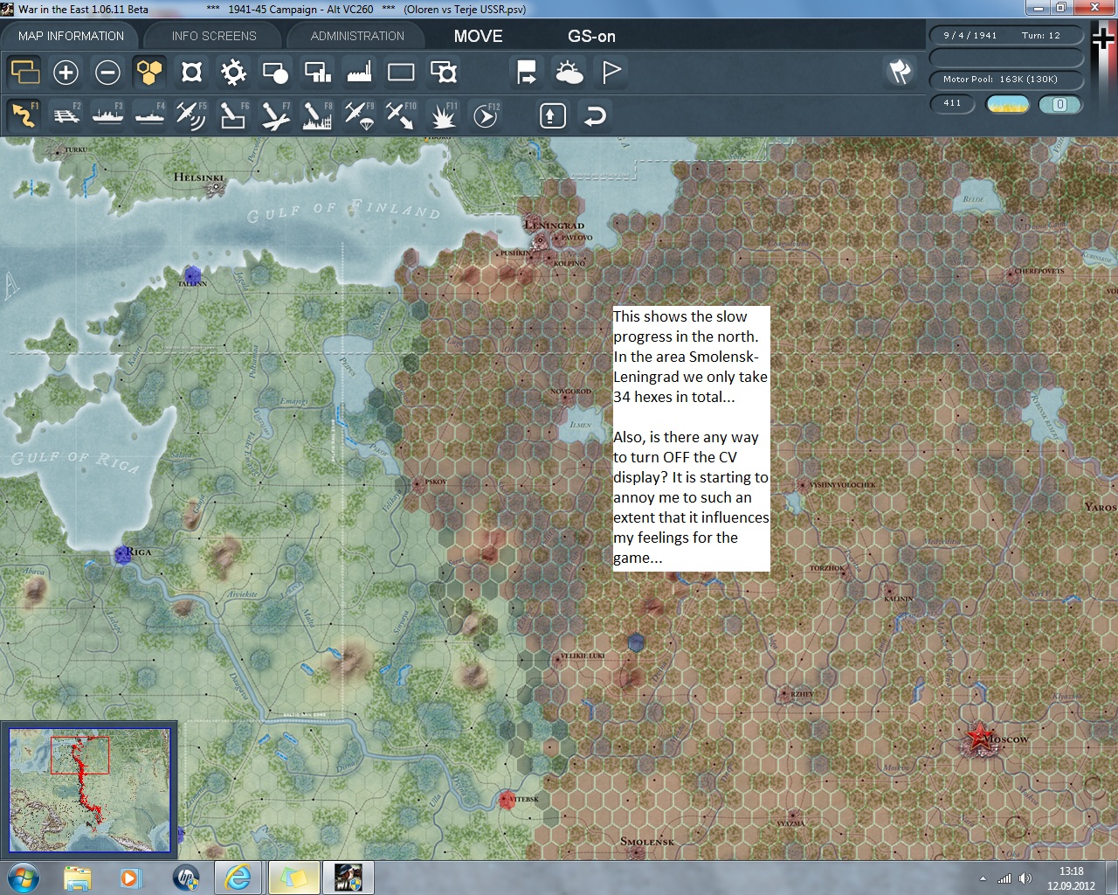Open the HP icon in taskbar
The image size is (1118, 895).
186,878
